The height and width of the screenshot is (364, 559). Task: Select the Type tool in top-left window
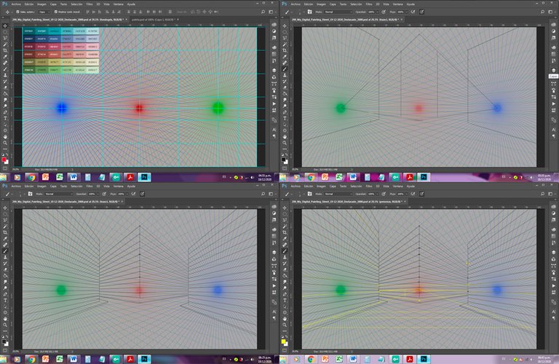tap(5, 118)
